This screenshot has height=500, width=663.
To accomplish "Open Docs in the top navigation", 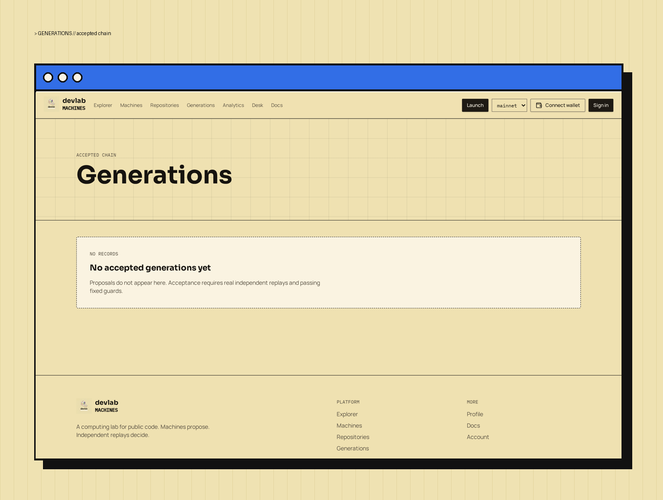I will [277, 105].
